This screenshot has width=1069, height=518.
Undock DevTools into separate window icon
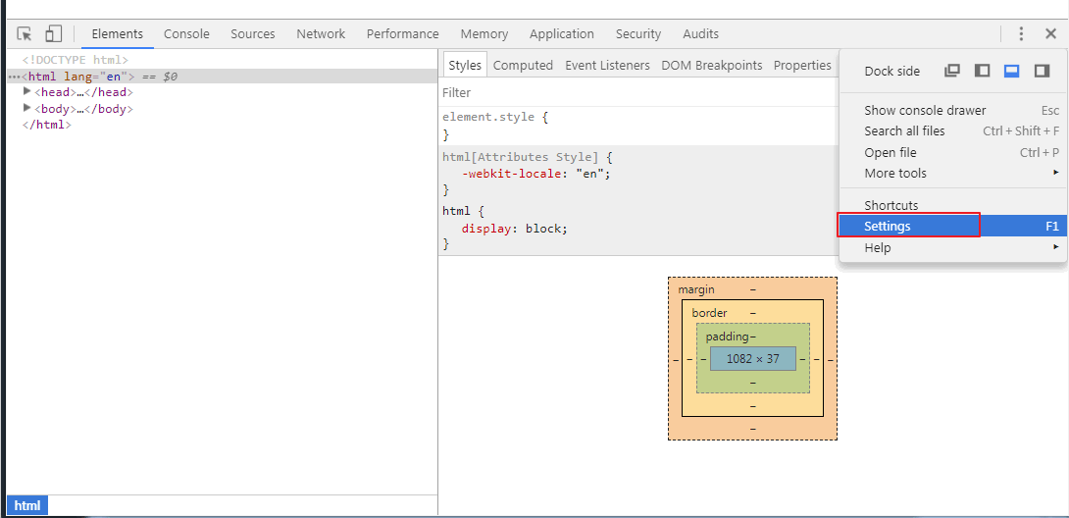coord(951,71)
